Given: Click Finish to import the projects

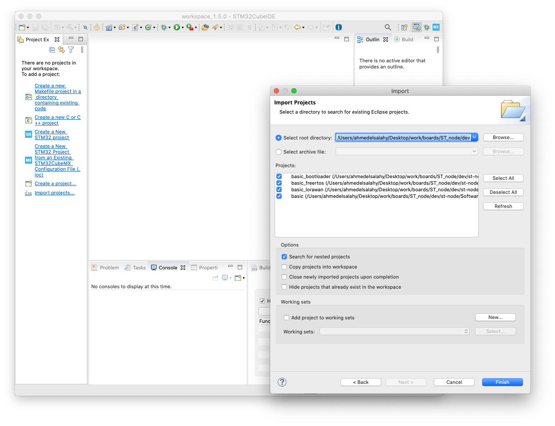Looking at the screenshot, I should click(502, 382).
